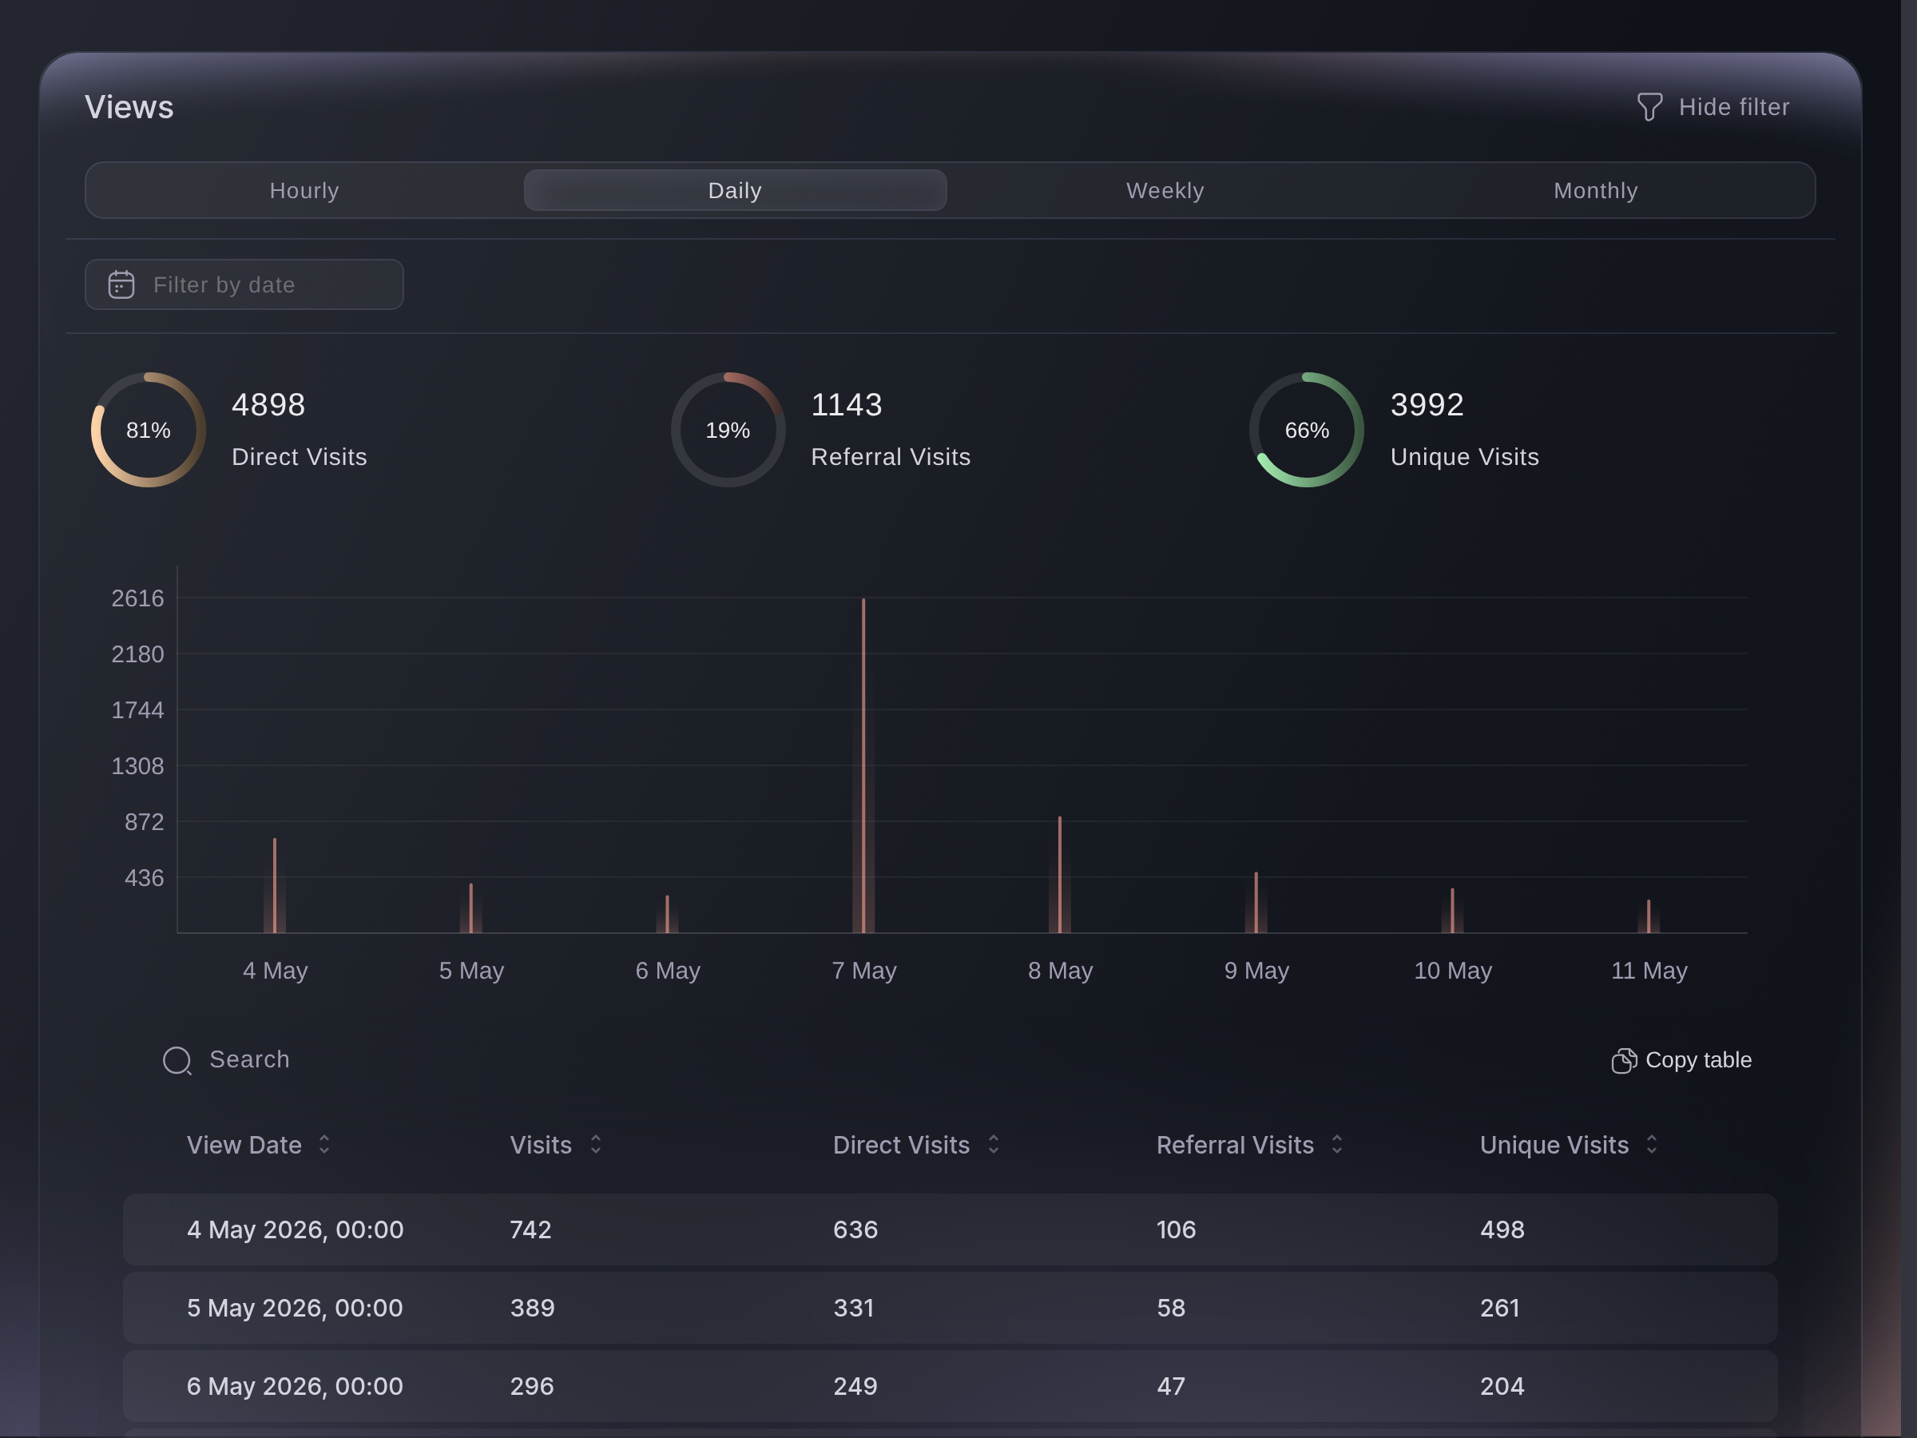The height and width of the screenshot is (1438, 1917).
Task: Click the 6 May chart bar
Action: pos(667,915)
